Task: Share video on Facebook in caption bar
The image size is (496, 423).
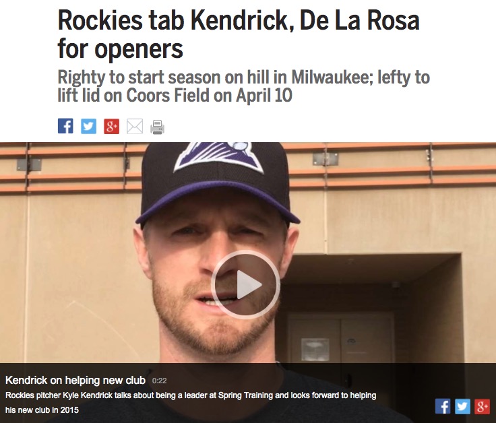Action: pyautogui.click(x=443, y=406)
